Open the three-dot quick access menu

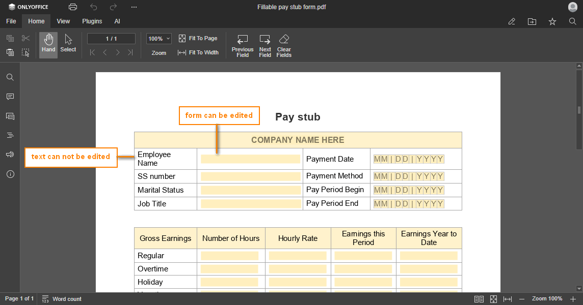coord(134,7)
